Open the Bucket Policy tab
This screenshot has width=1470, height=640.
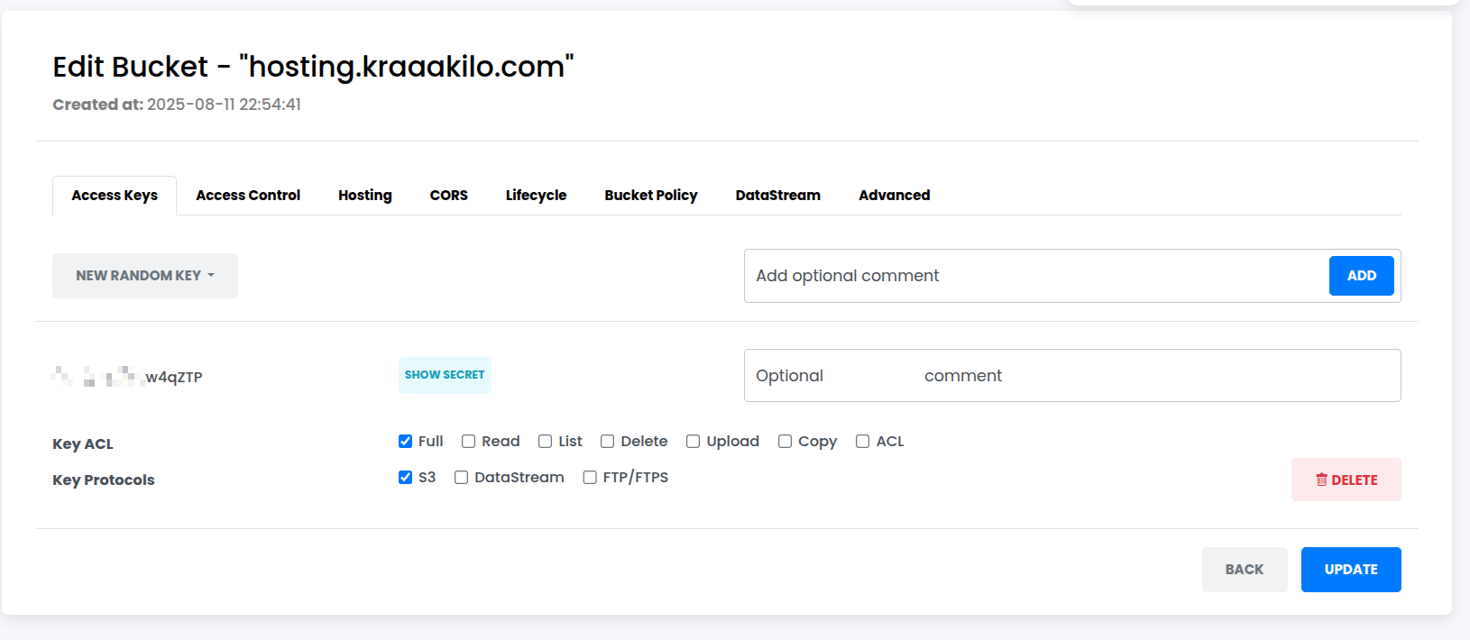(x=651, y=196)
